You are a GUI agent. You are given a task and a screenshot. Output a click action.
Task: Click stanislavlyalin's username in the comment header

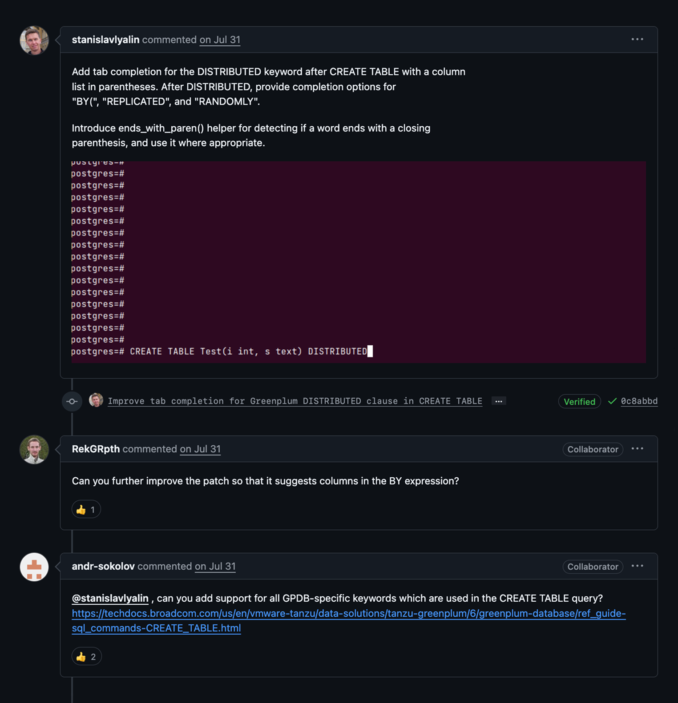pos(105,40)
